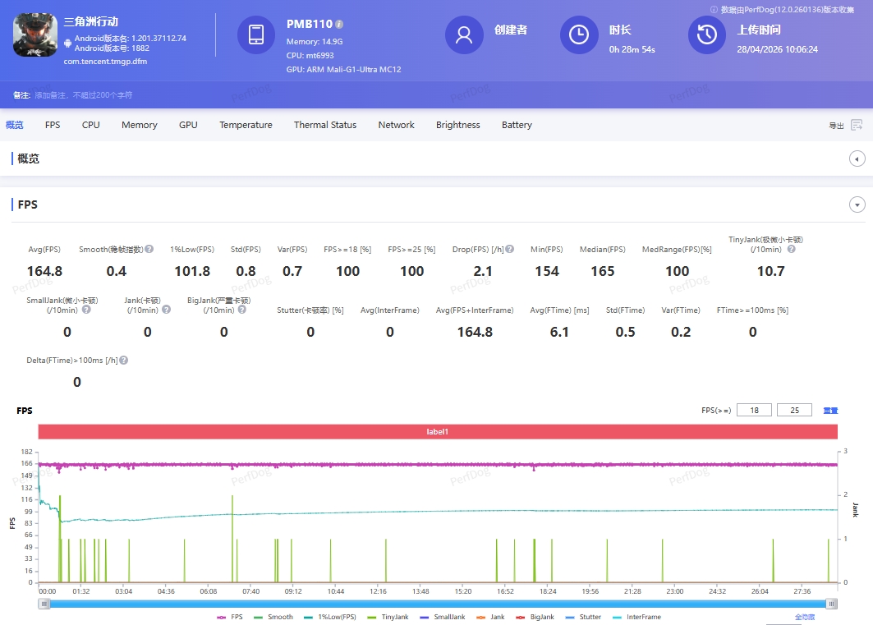
Task: Collapse the FPS section with arrow
Action: (x=857, y=205)
